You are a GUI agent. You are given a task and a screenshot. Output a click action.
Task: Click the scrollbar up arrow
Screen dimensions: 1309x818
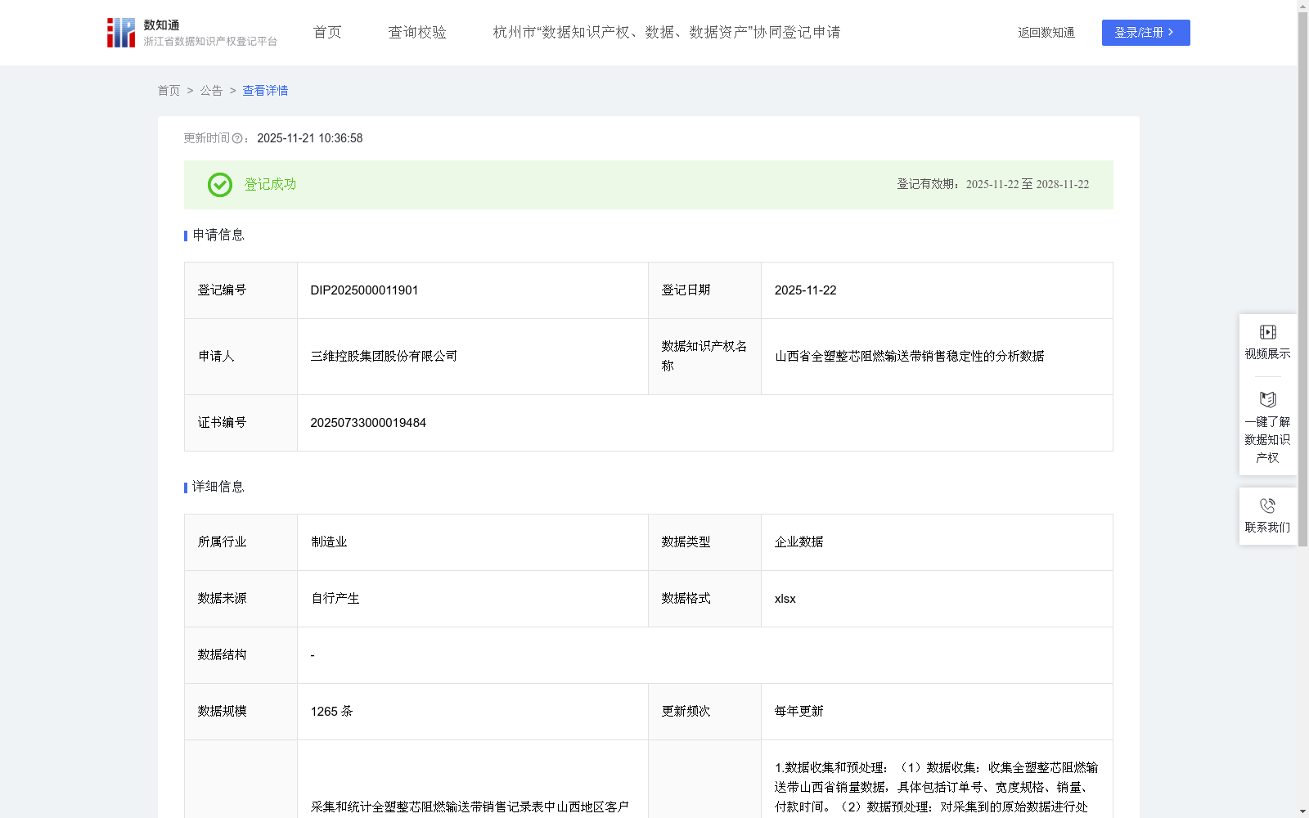pyautogui.click(x=1302, y=6)
